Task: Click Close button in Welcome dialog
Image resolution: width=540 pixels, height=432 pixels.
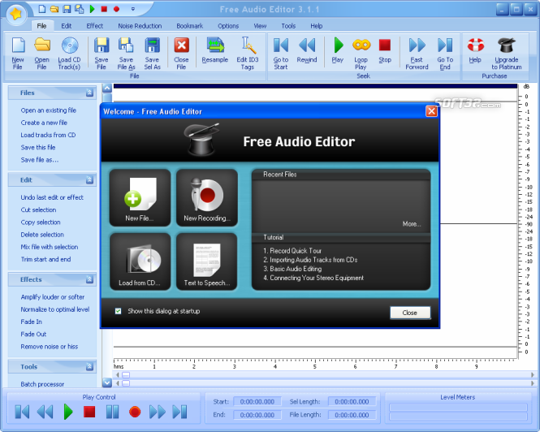Action: (410, 313)
